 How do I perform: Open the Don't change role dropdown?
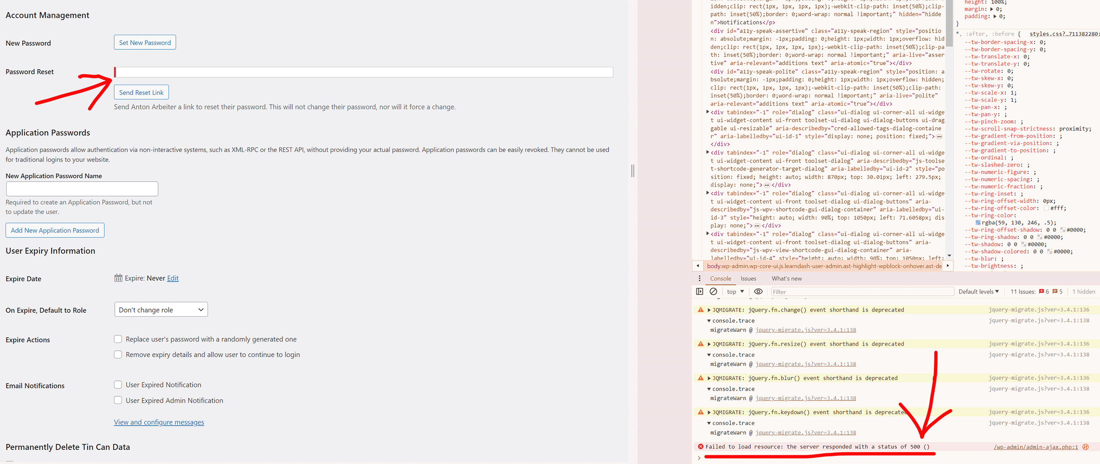click(x=161, y=309)
